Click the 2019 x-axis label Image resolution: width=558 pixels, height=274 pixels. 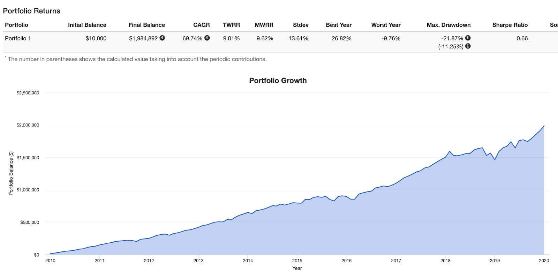[x=495, y=260]
